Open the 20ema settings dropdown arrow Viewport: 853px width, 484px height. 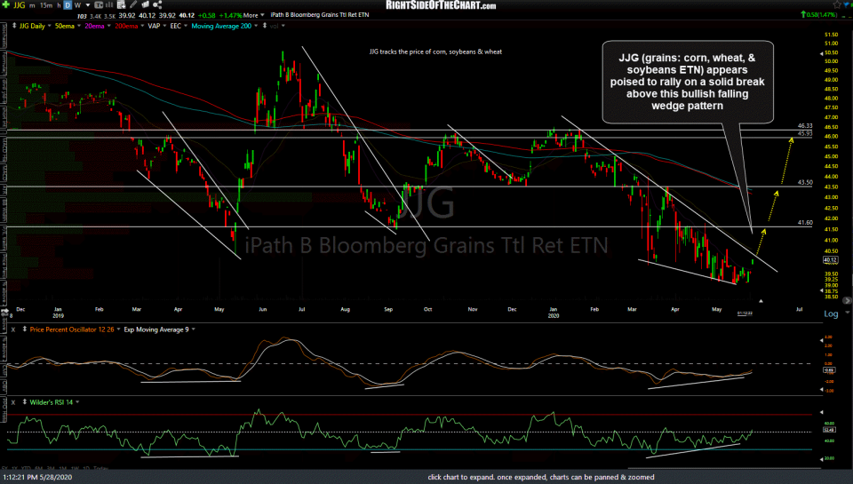[108, 26]
